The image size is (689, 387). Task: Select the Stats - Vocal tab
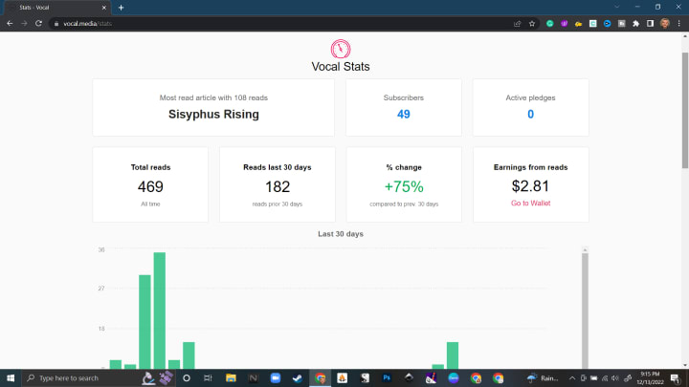(57, 8)
